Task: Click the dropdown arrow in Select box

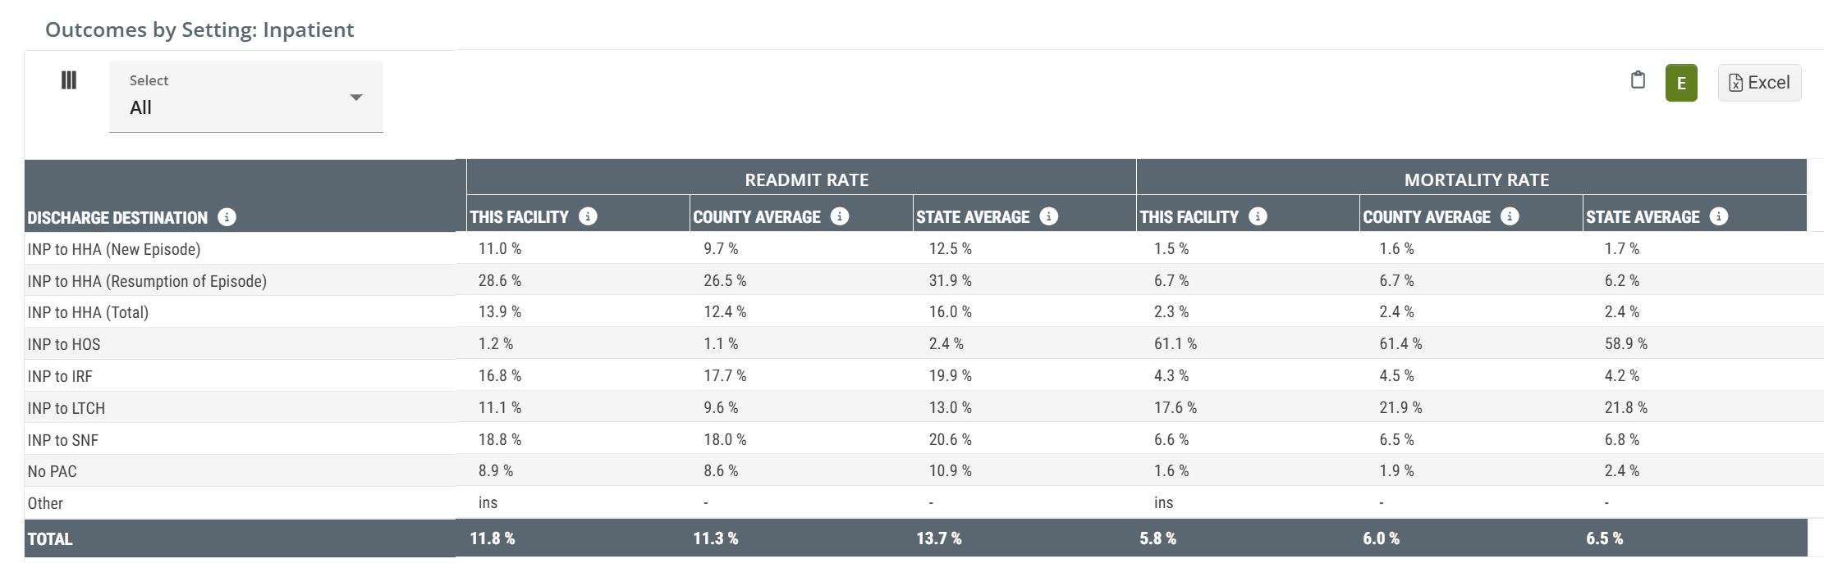Action: pos(356,98)
